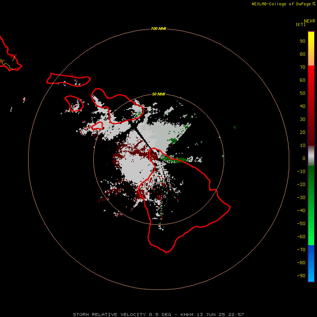Screen dimensions: 317x317
Task: Click the 90 value on the velocity scale
Action: 303,41
